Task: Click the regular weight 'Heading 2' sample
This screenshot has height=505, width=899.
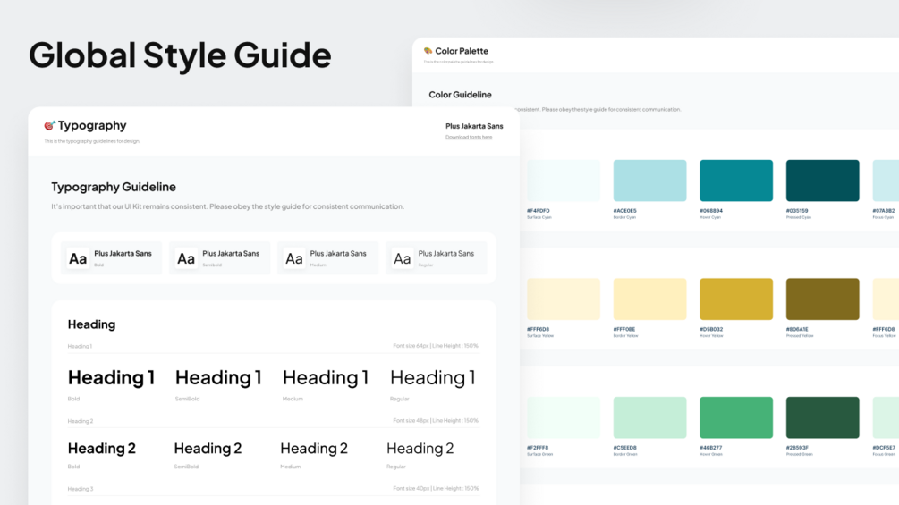Action: pos(420,449)
